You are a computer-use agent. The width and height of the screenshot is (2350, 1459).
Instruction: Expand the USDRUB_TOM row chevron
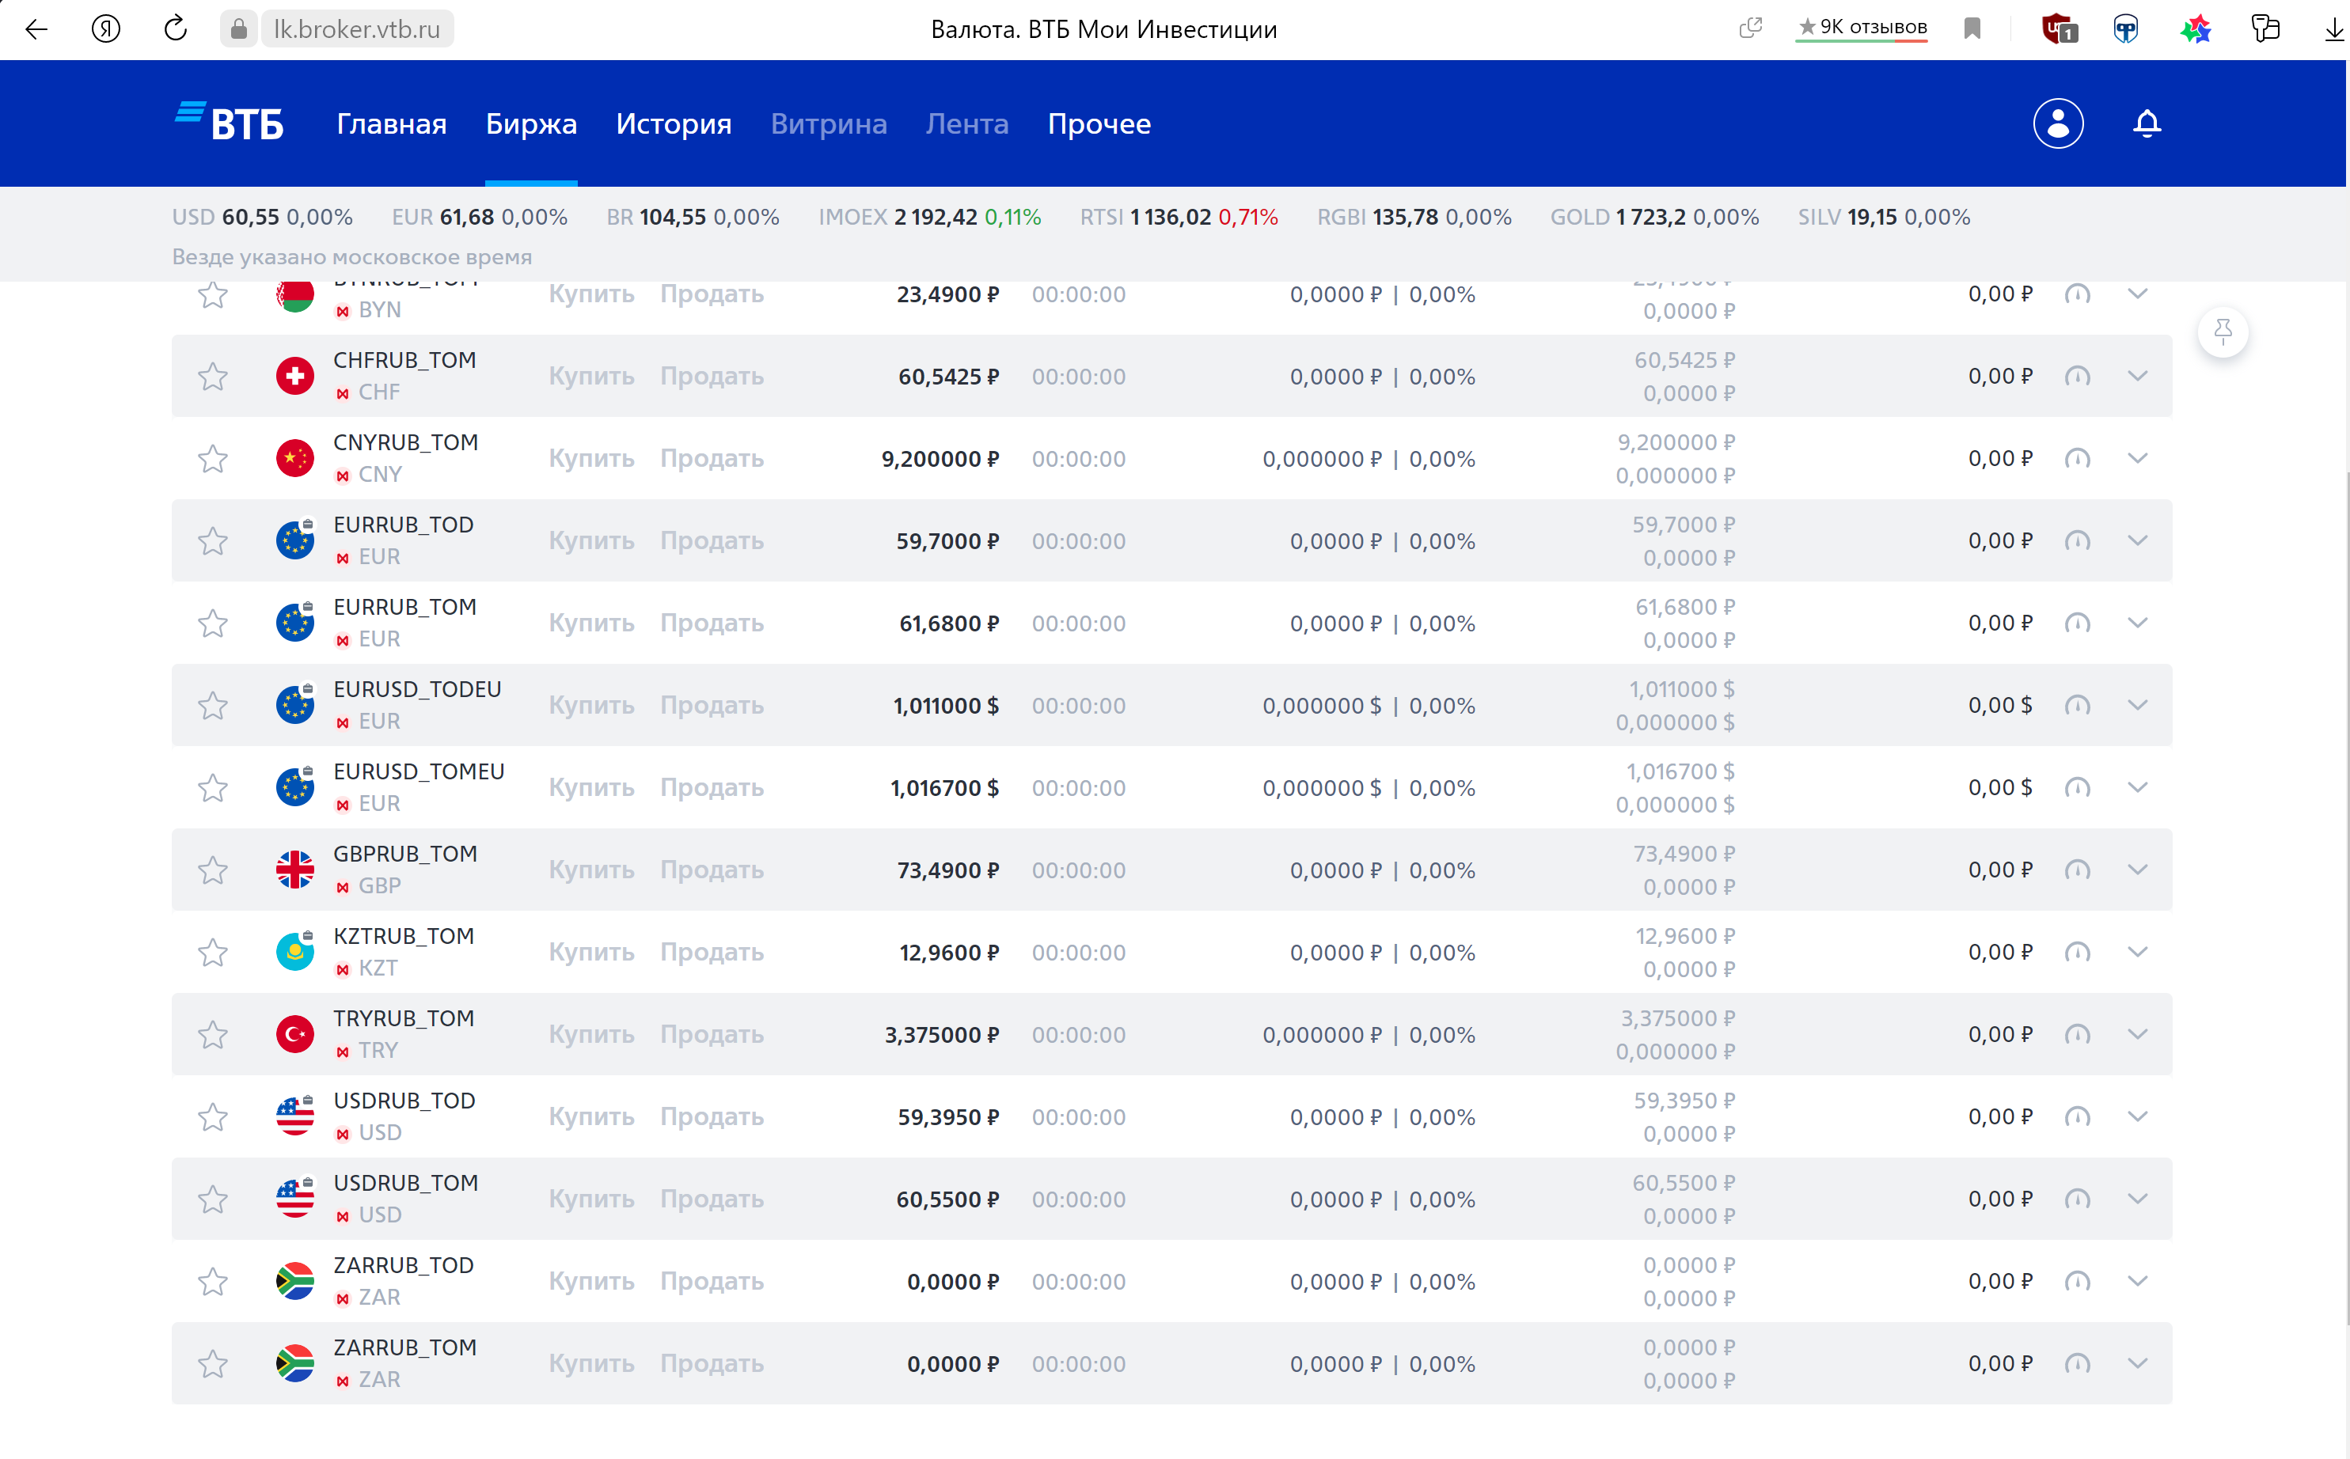[x=2137, y=1199]
